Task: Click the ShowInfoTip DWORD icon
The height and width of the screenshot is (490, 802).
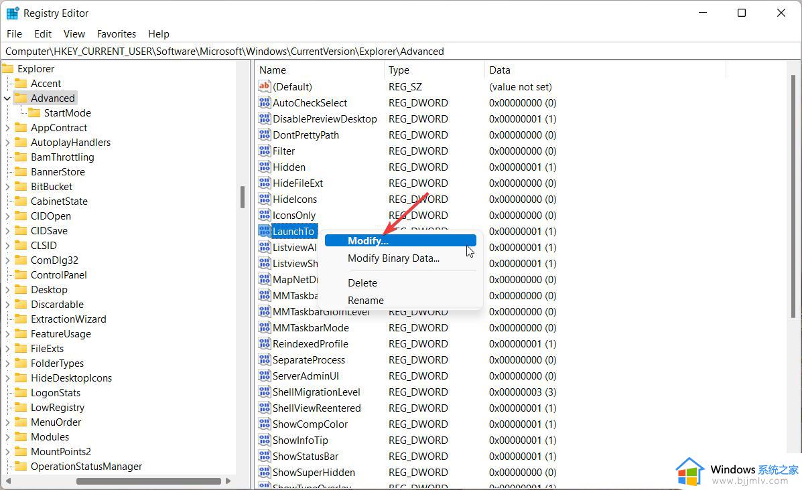Action: tap(265, 440)
